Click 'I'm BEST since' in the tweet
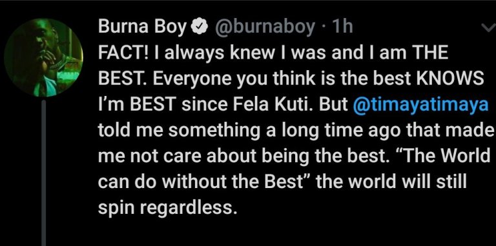Image resolution: width=496 pixels, height=246 pixels. pyautogui.click(x=163, y=105)
